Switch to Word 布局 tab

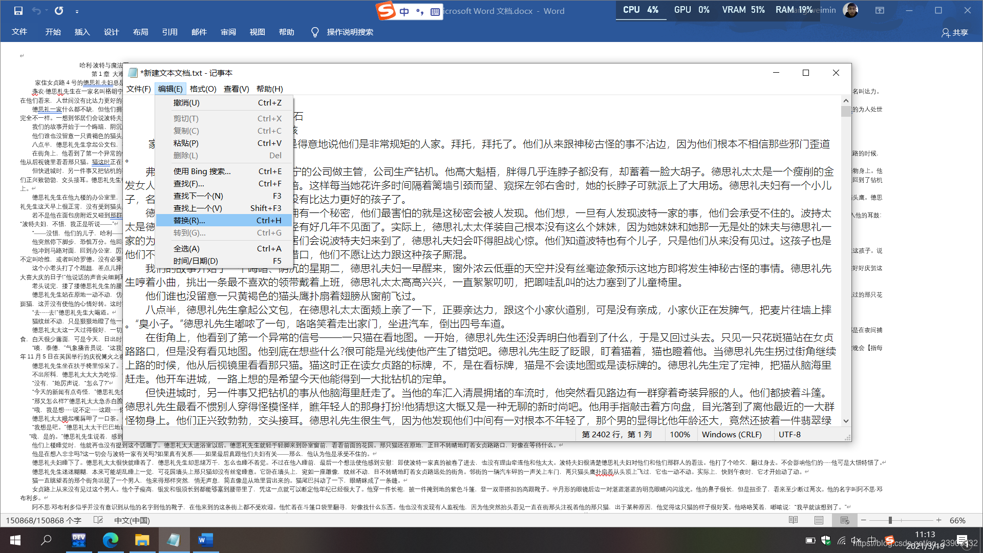tap(140, 32)
